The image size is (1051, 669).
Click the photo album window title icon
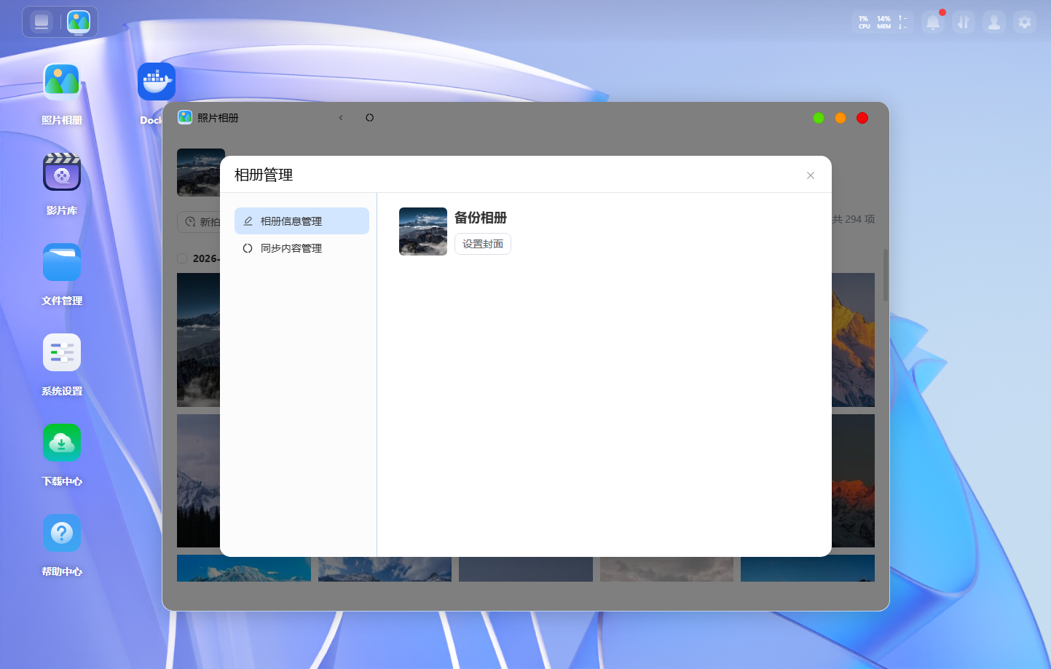(185, 117)
